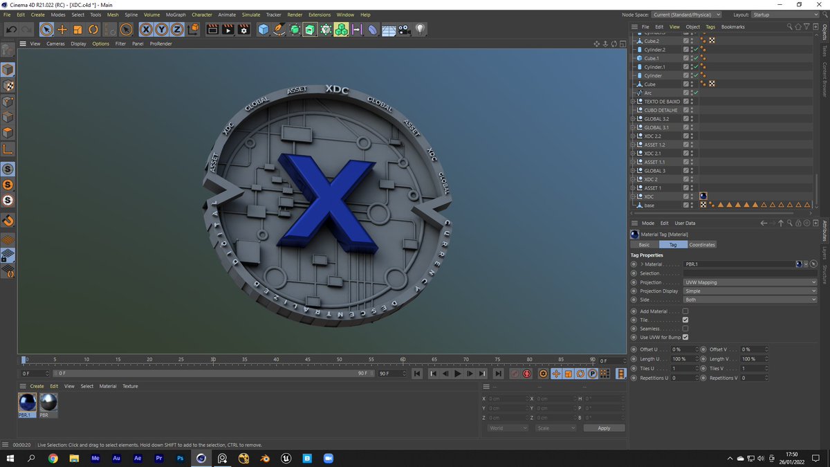
Task: Select the base object in Object Manager
Action: pyautogui.click(x=649, y=205)
